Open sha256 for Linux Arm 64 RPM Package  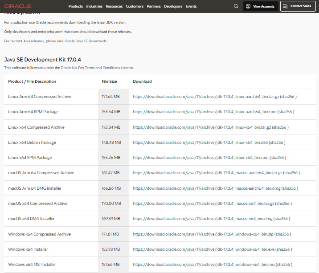[285, 112]
